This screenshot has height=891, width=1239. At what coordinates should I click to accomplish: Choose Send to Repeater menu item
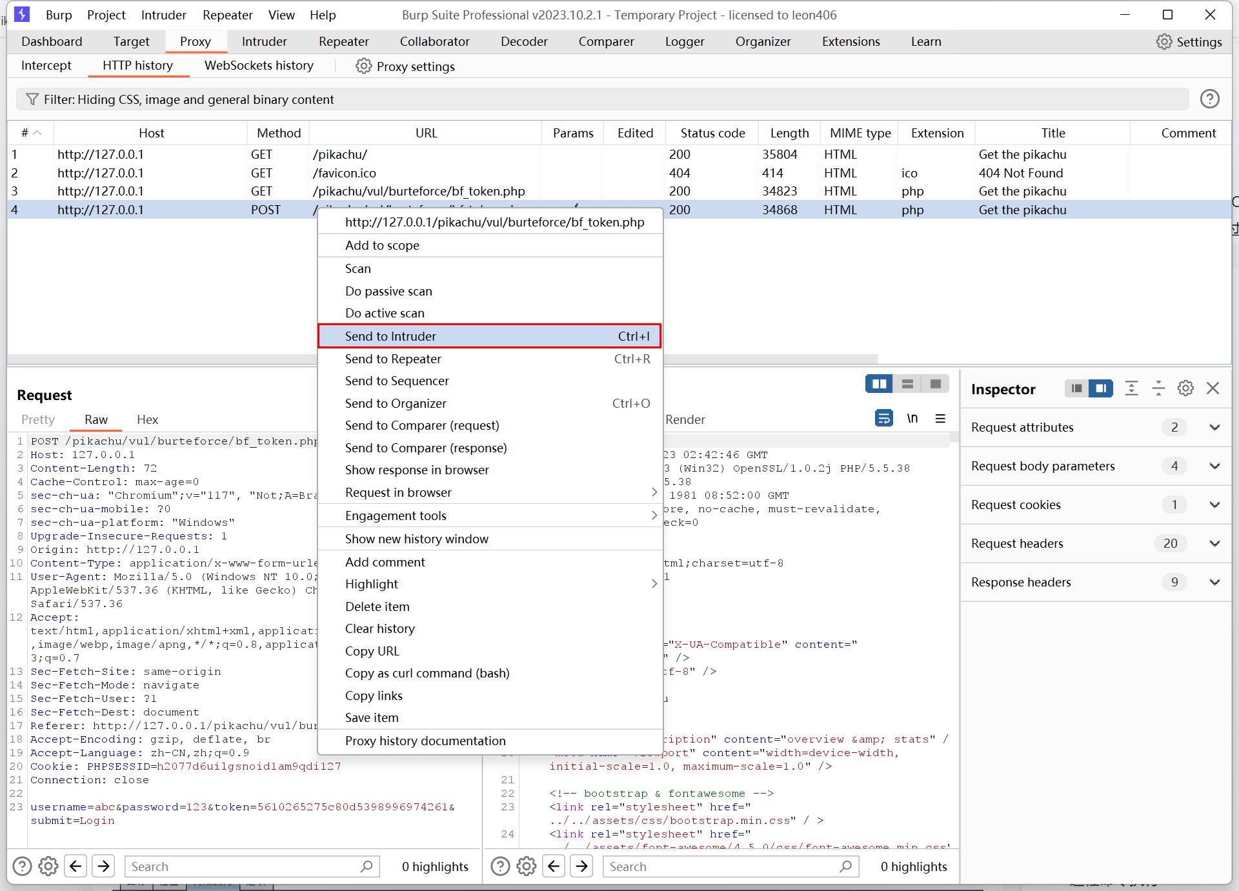[490, 359]
